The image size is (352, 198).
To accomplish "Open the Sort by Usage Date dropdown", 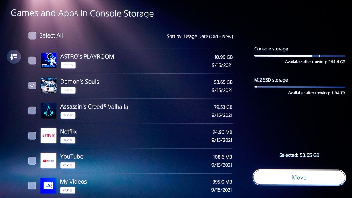I will [x=200, y=37].
